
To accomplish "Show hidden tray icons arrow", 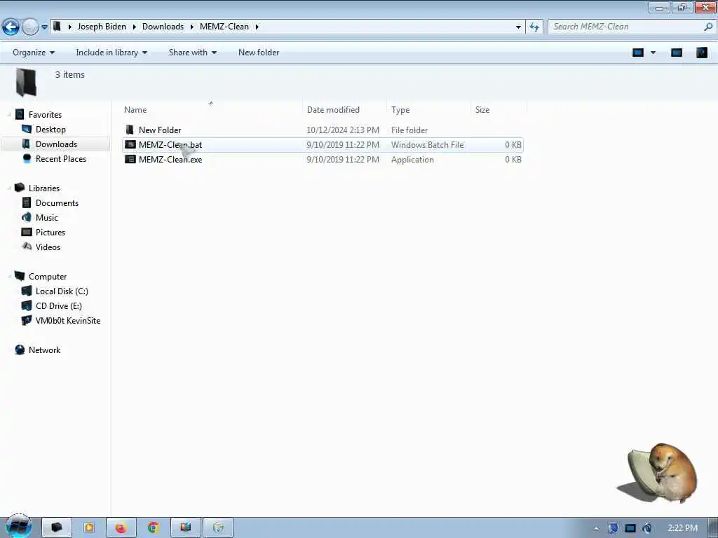I will [x=596, y=528].
